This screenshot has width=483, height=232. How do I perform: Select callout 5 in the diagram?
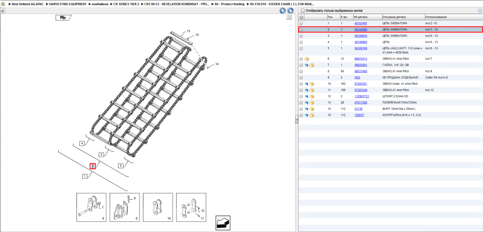121,166
